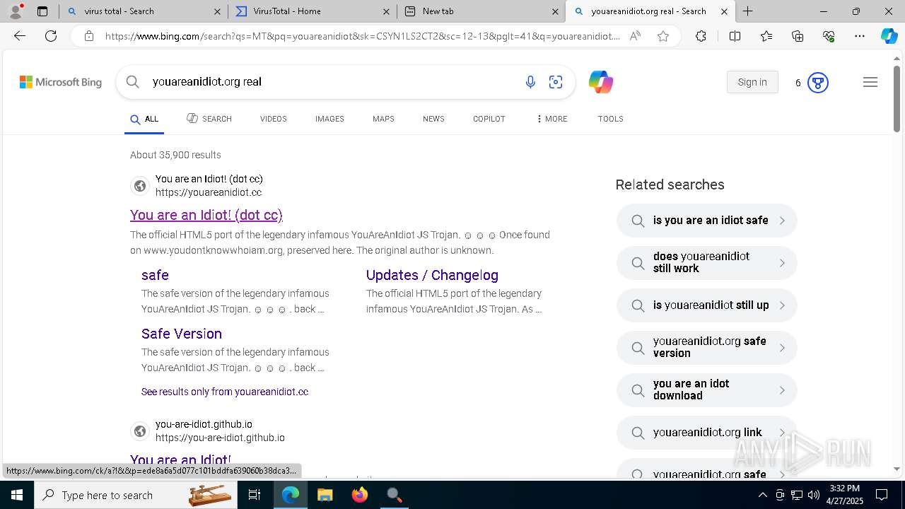Open the Windows Start menu
The height and width of the screenshot is (509, 905).
pos(16,495)
